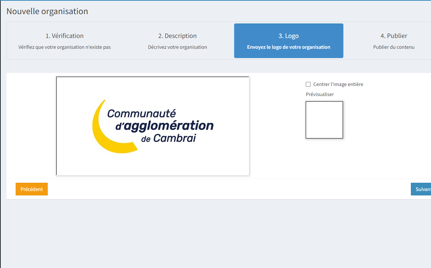
Task: Enable the Centrer l'image entière checkbox
Action: coord(308,84)
